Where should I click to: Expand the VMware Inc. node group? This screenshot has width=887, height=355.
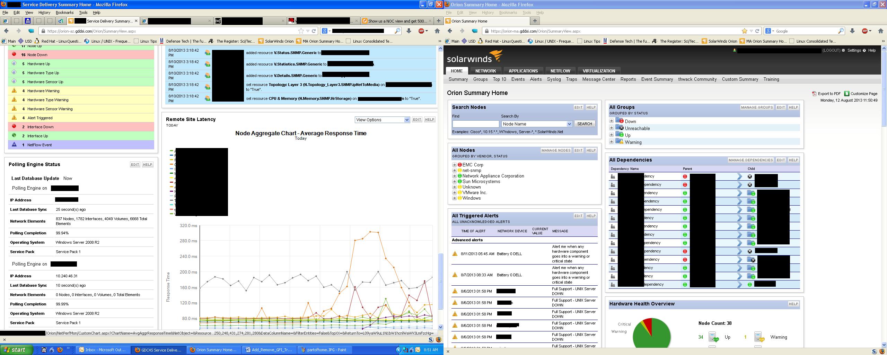[x=454, y=192]
